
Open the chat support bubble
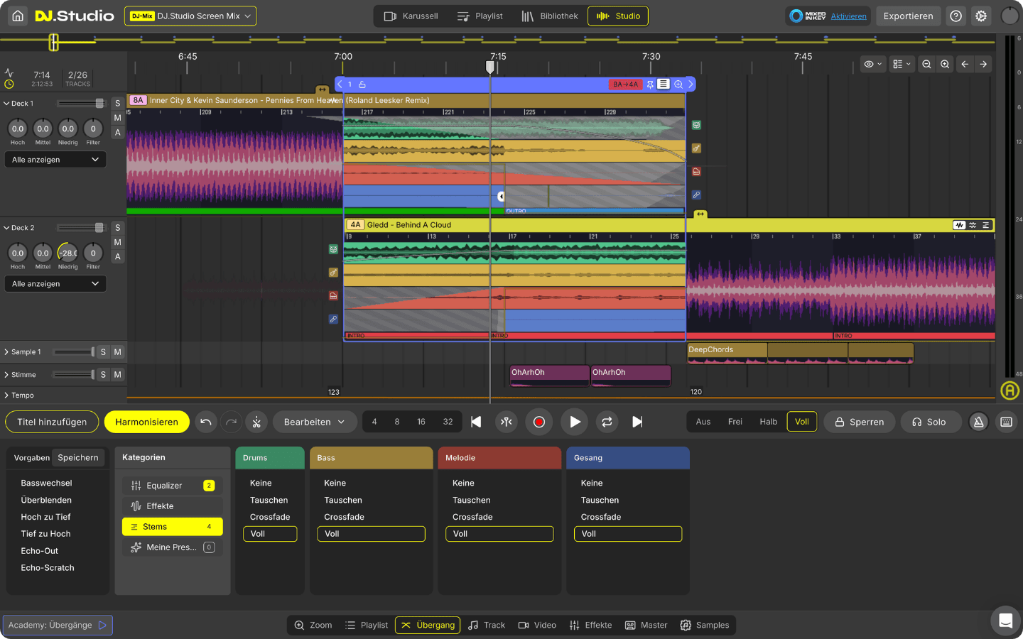[x=1005, y=621]
